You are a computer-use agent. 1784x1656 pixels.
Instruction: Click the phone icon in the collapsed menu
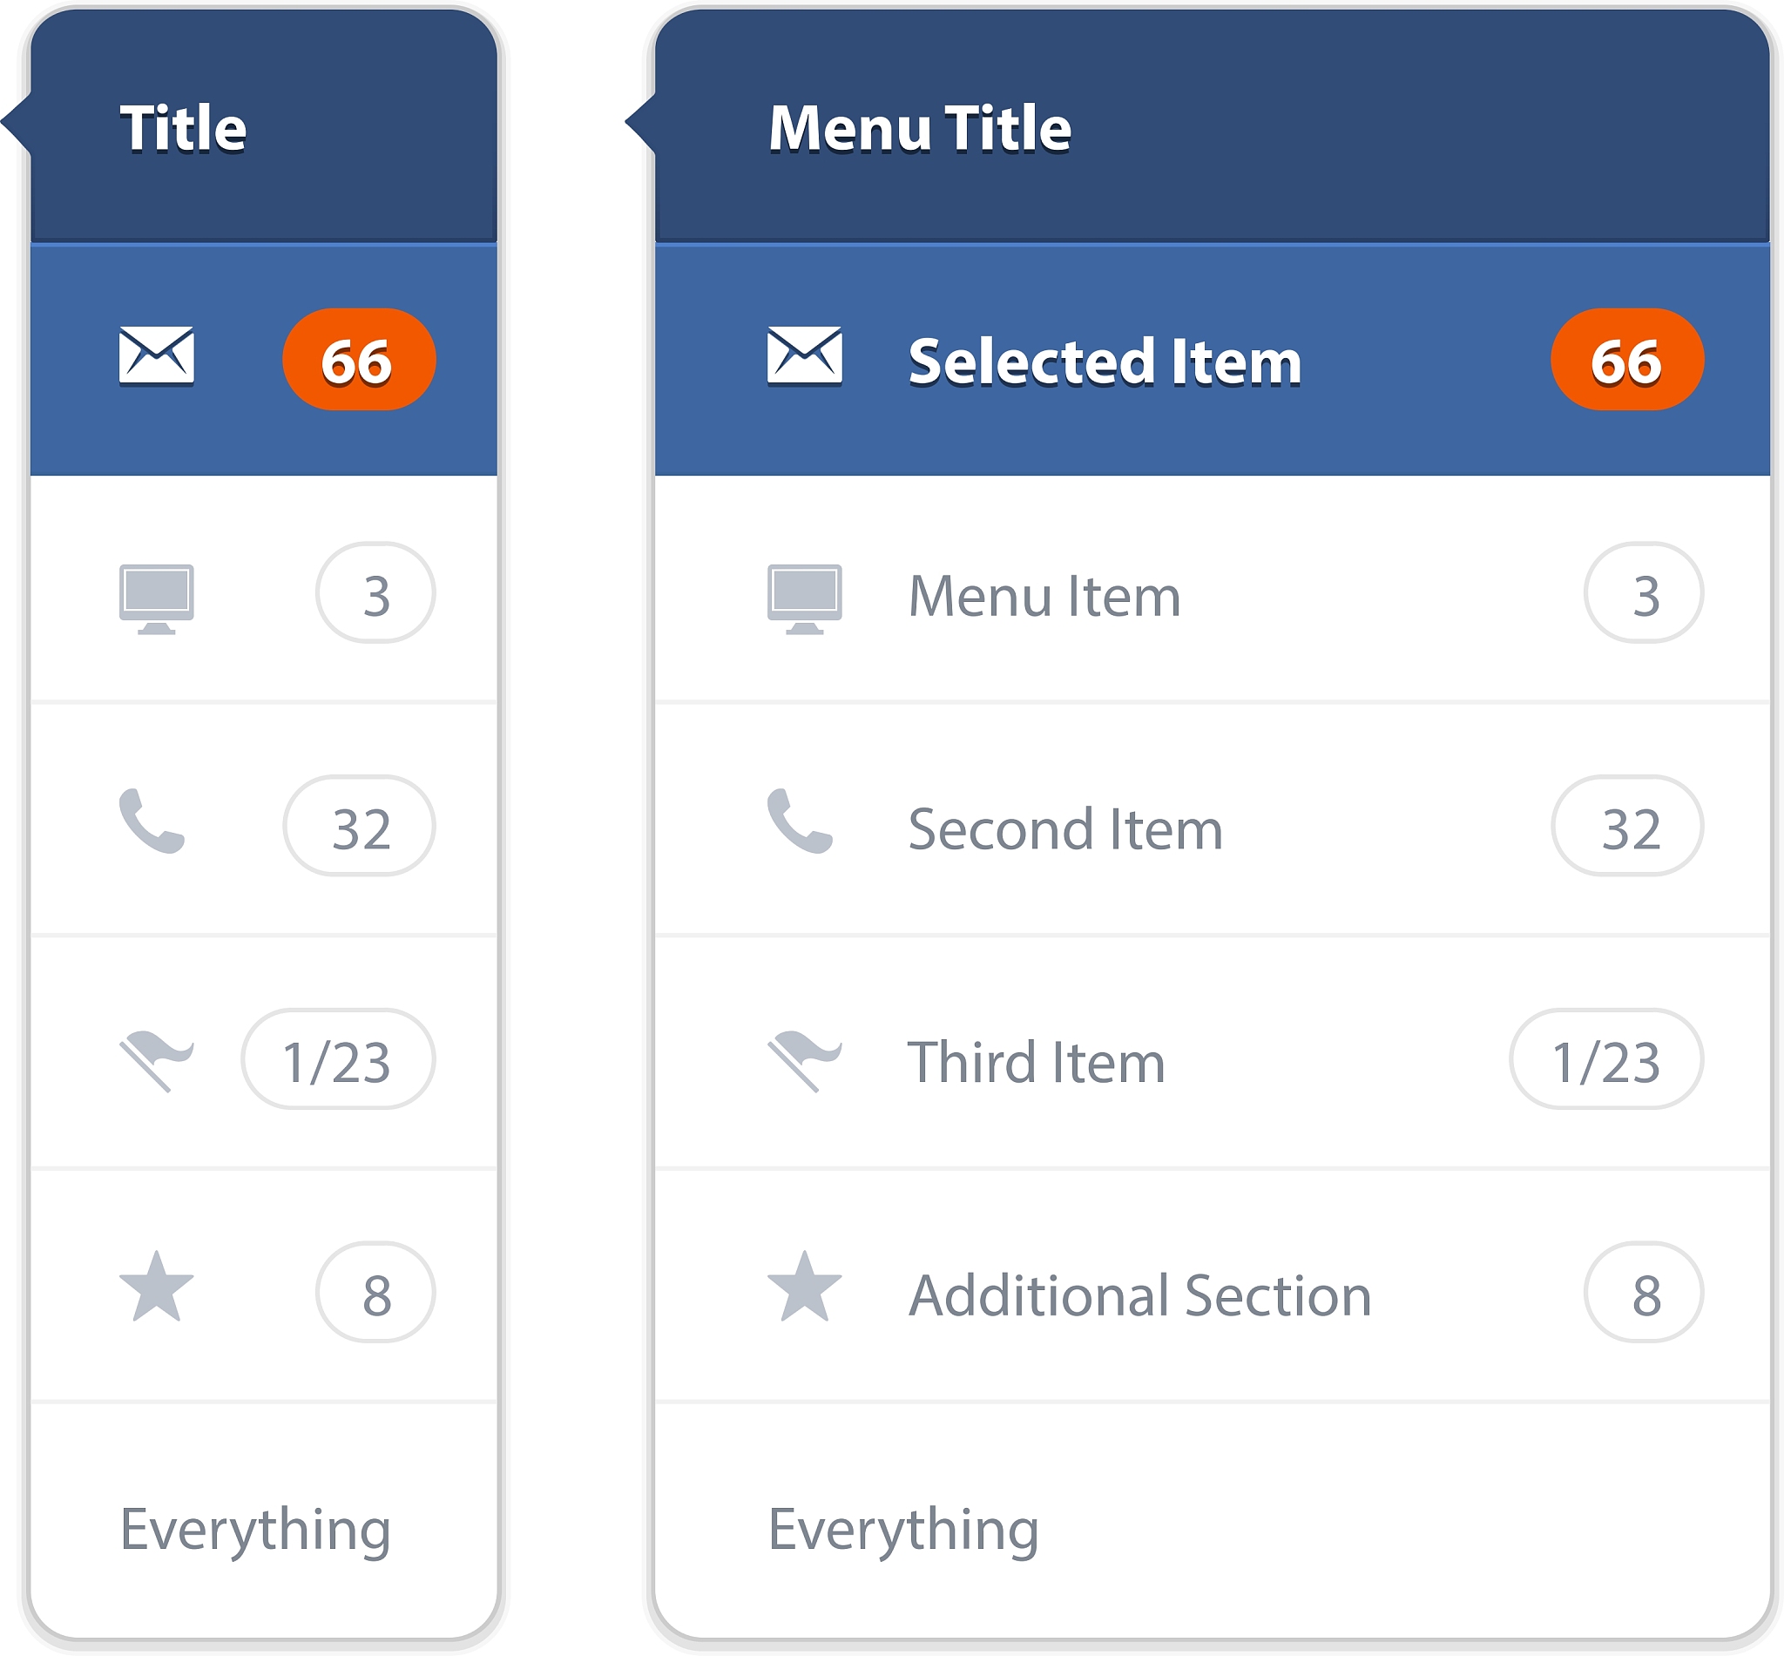tap(152, 821)
